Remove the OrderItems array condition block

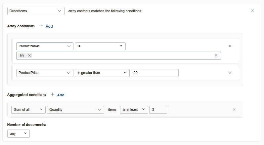coord(252,11)
